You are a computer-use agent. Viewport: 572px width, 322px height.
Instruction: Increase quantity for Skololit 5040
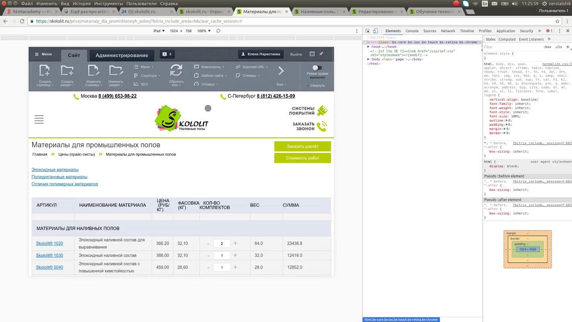[236, 267]
